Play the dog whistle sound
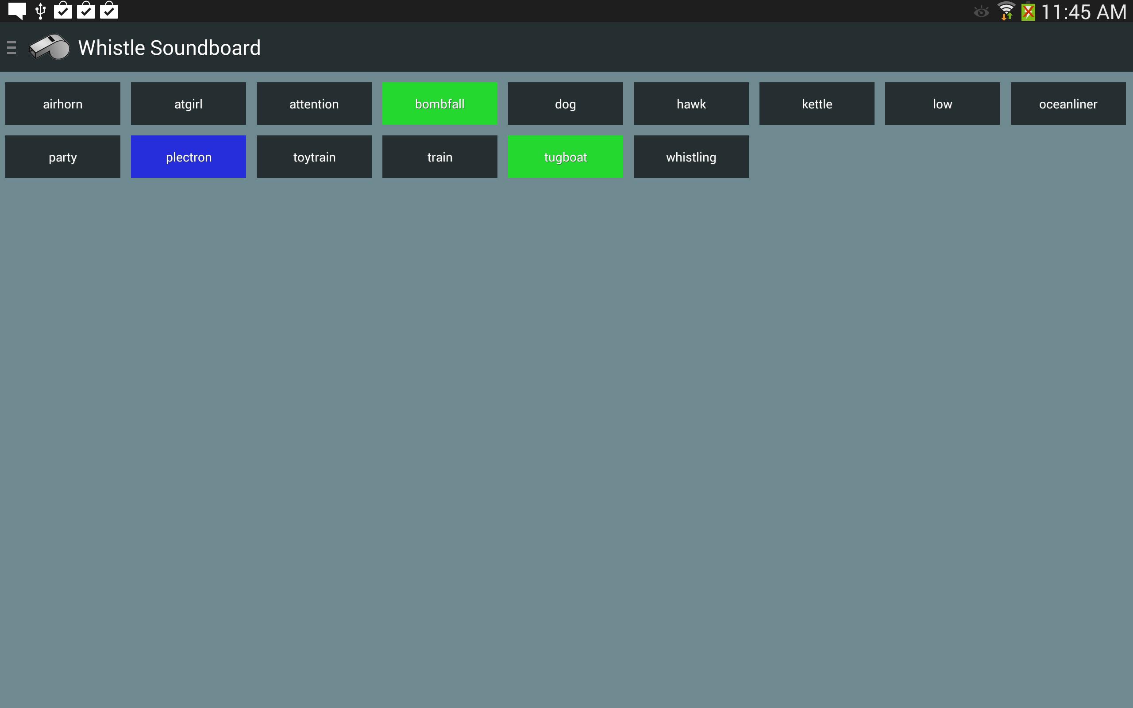Image resolution: width=1133 pixels, height=708 pixels. click(565, 104)
